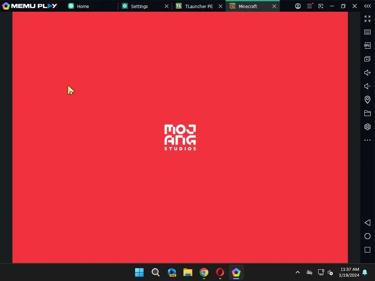The height and width of the screenshot is (281, 375).
Task: Close the TLauncher PE tab
Action: click(220, 6)
